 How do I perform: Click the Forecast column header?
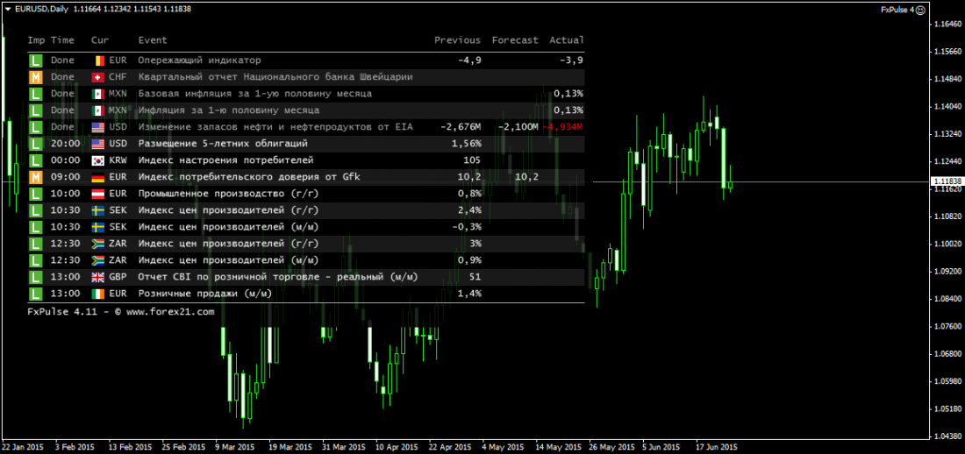pos(515,40)
